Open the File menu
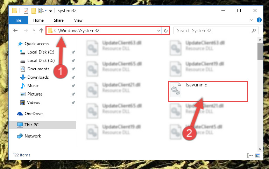The image size is (269, 169). point(18,20)
